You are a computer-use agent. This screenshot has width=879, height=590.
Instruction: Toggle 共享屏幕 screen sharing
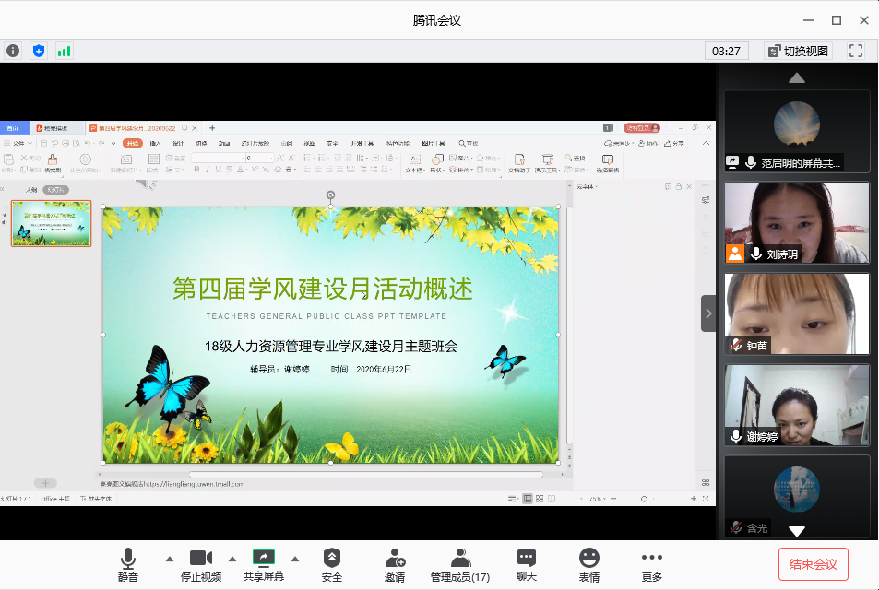tap(264, 564)
